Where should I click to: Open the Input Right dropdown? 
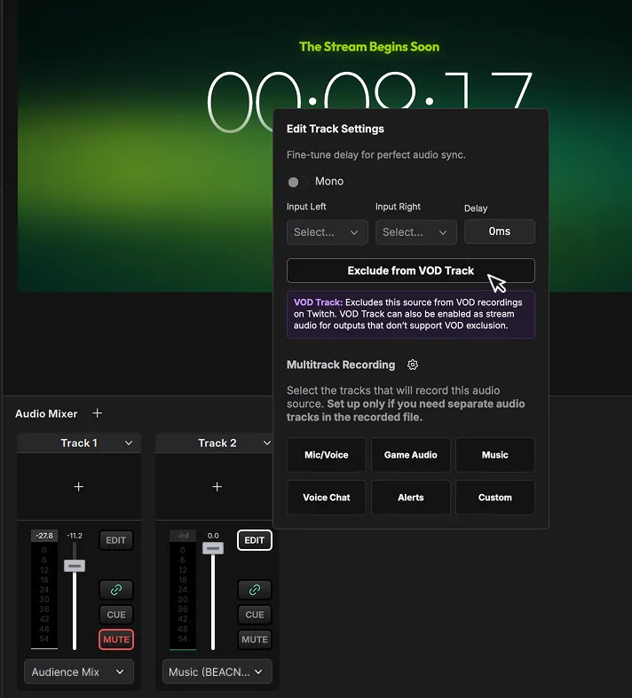416,231
